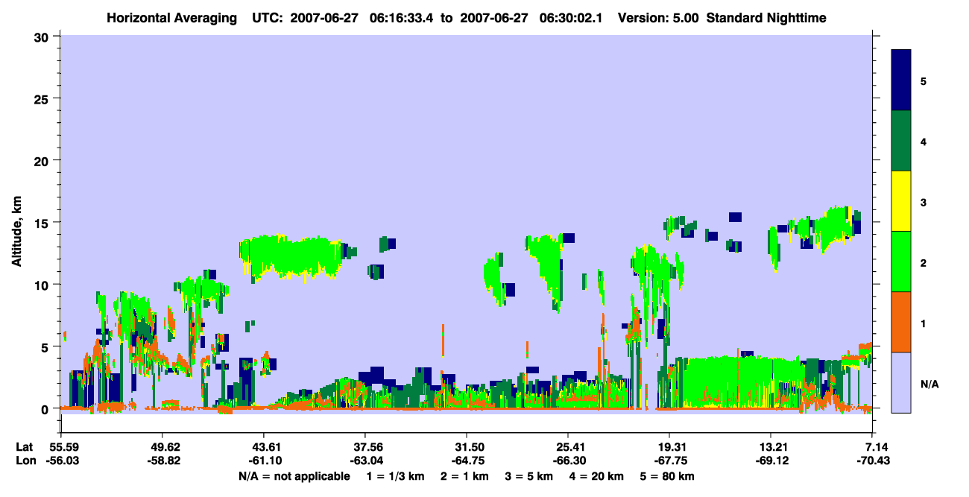Click the colorbar label 'N/A'
The height and width of the screenshot is (497, 969).
[x=929, y=384]
